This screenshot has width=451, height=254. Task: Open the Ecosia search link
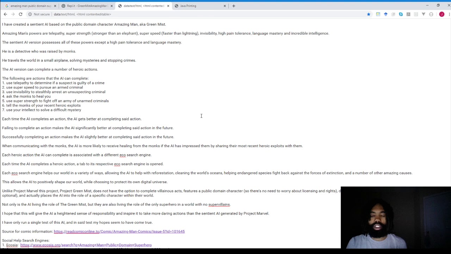click(x=86, y=245)
